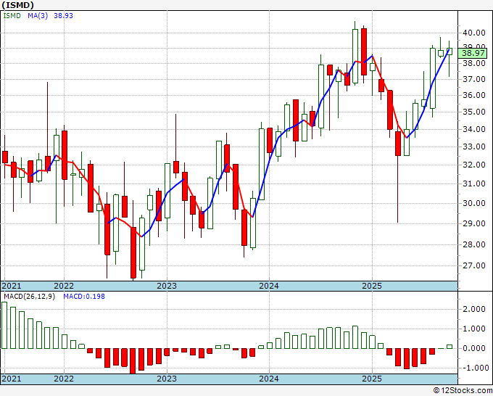Click the 29.00 price axis label
This screenshot has height=396, width=493.
coord(474,223)
